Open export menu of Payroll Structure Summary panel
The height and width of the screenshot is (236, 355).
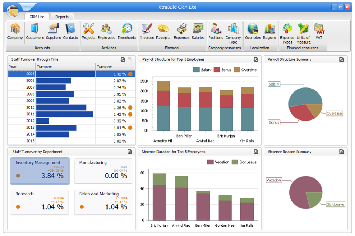341,59
